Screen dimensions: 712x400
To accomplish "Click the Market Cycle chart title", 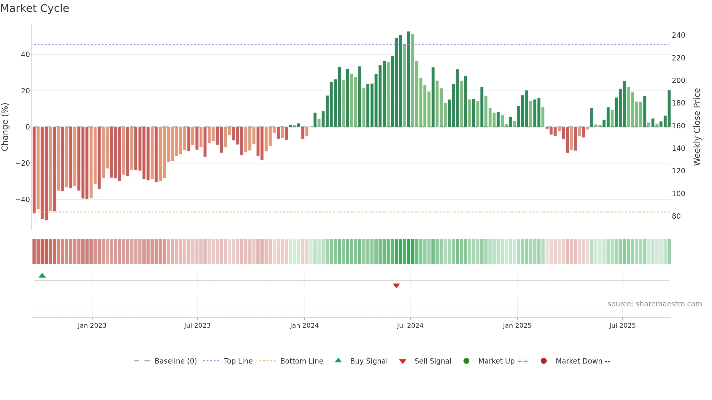I will tap(35, 8).
